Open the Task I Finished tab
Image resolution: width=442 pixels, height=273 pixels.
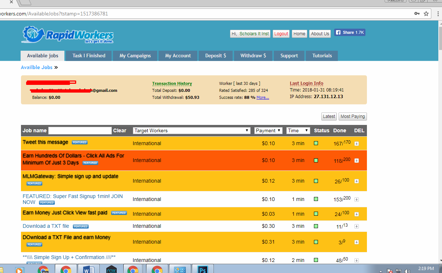click(89, 56)
